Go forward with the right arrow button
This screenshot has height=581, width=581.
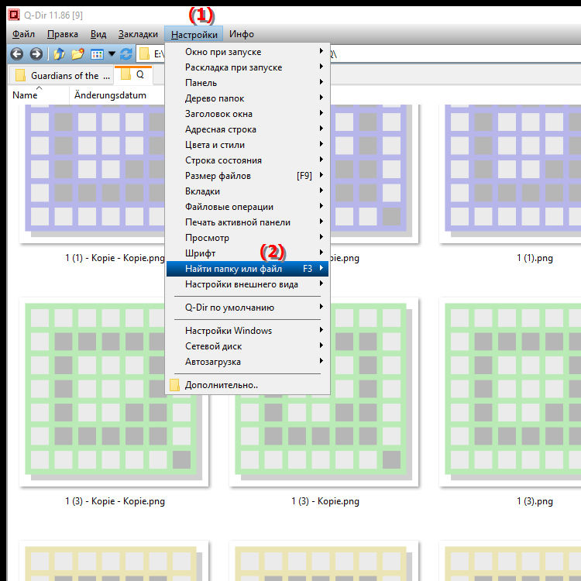[36, 54]
